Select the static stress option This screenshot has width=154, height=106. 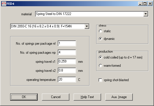(100, 31)
